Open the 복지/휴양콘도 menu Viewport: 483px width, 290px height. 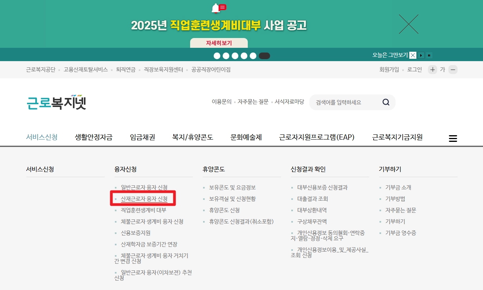pos(193,137)
